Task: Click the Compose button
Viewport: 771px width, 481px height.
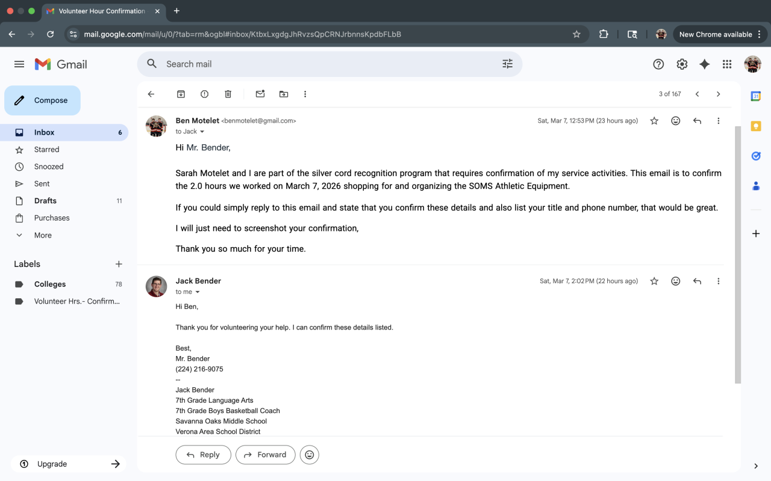Action: (x=42, y=100)
